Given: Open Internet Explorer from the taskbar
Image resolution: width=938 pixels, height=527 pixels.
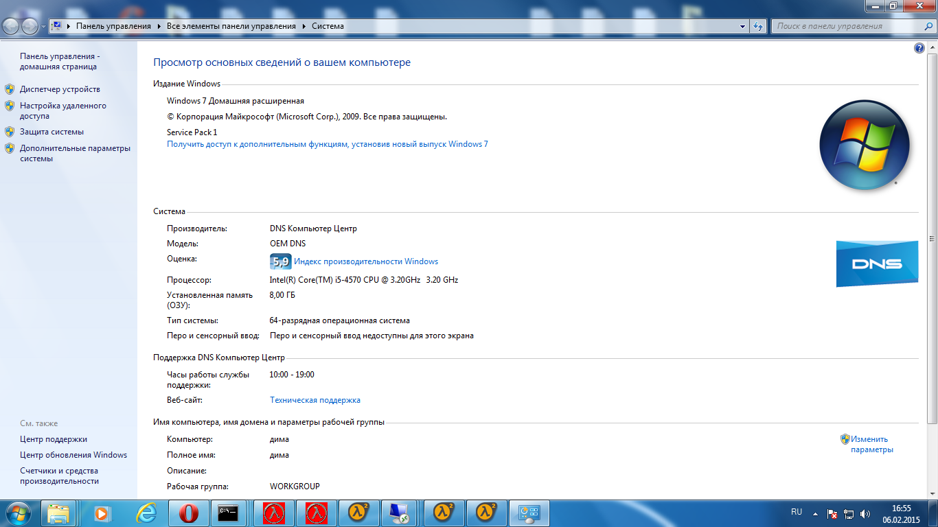Looking at the screenshot, I should (146, 513).
